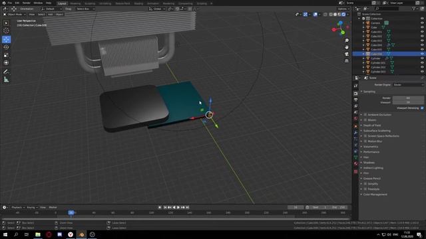Switch perspective/orthographic with the grid icon

(x=347, y=61)
